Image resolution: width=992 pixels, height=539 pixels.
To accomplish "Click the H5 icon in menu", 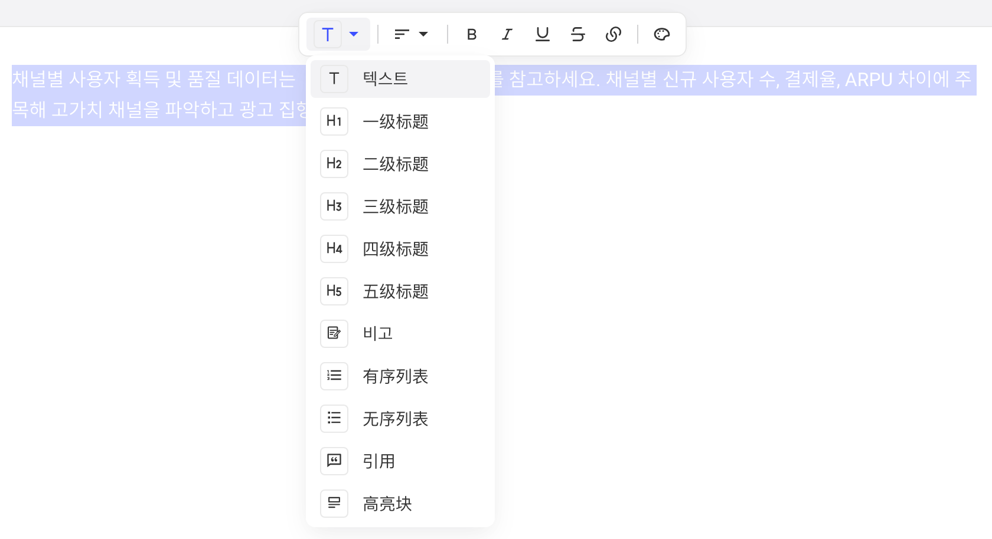I will (334, 291).
